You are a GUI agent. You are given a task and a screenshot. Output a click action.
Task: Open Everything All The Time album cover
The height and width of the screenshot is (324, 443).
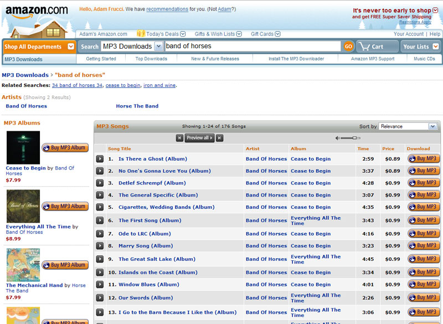(23, 206)
